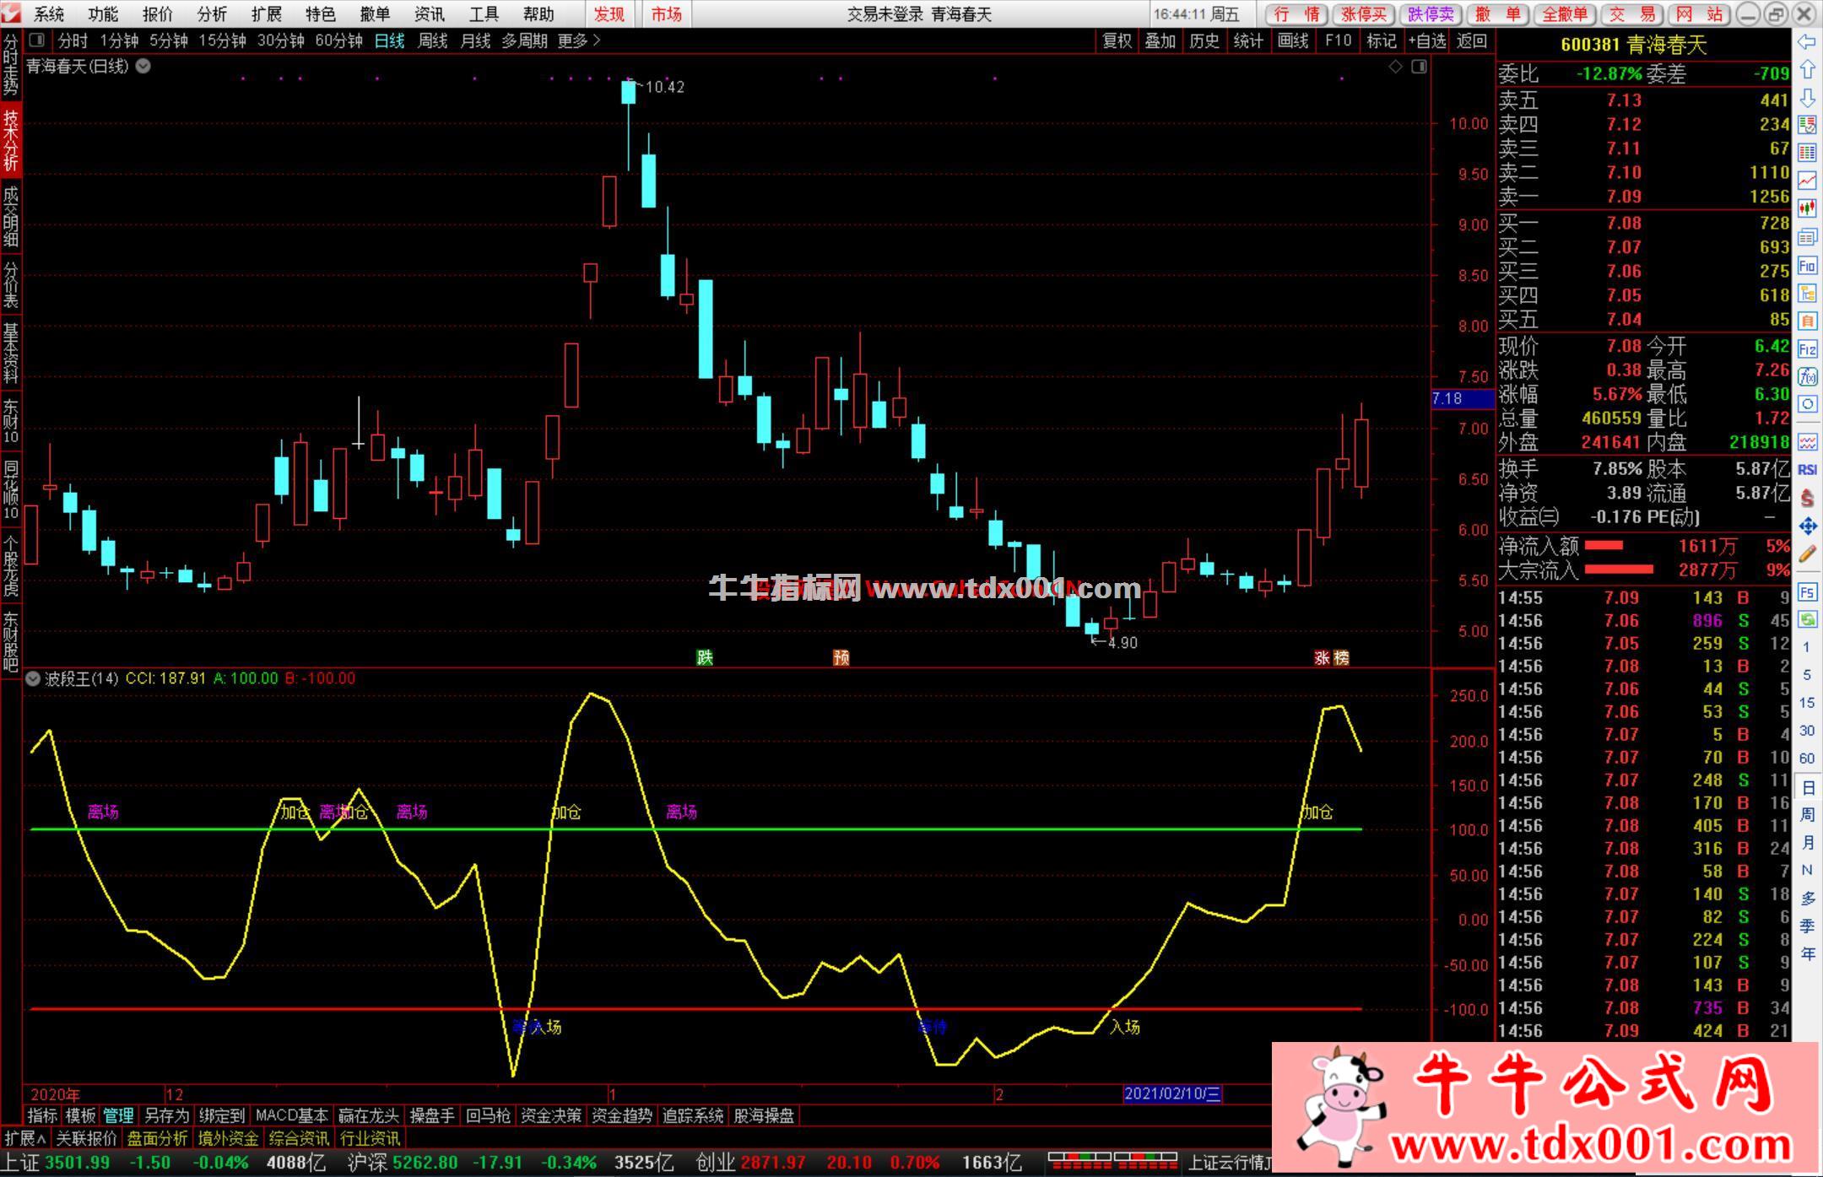Click the F10 info icon in right sidebar
The height and width of the screenshot is (1177, 1823).
tap(1807, 266)
